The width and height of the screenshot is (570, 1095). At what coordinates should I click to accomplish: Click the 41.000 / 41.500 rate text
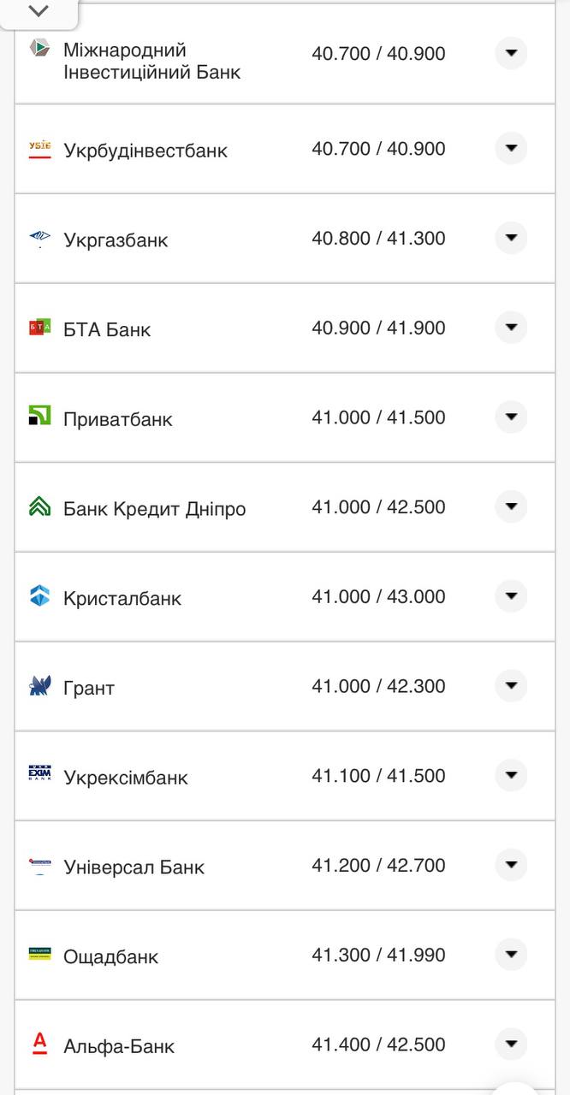point(380,417)
